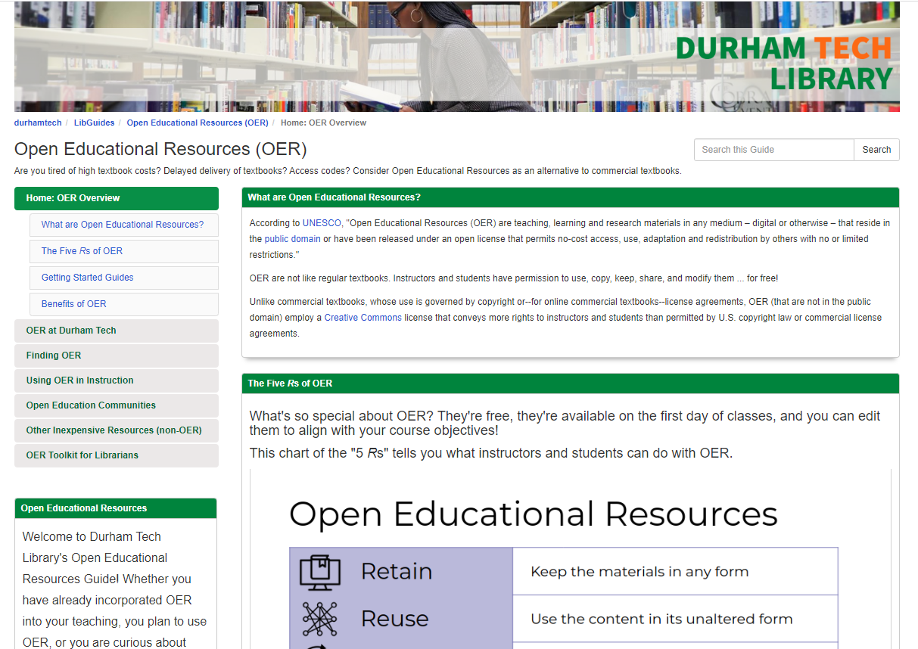
Task: Open OER Toolkit for Librarians tab
Action: tap(117, 455)
